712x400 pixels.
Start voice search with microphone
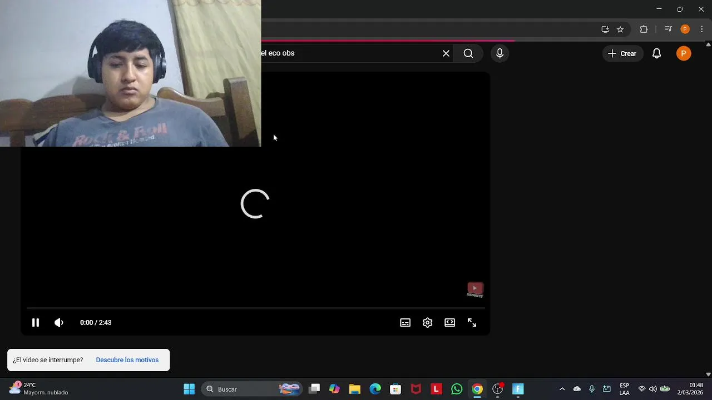tap(500, 53)
